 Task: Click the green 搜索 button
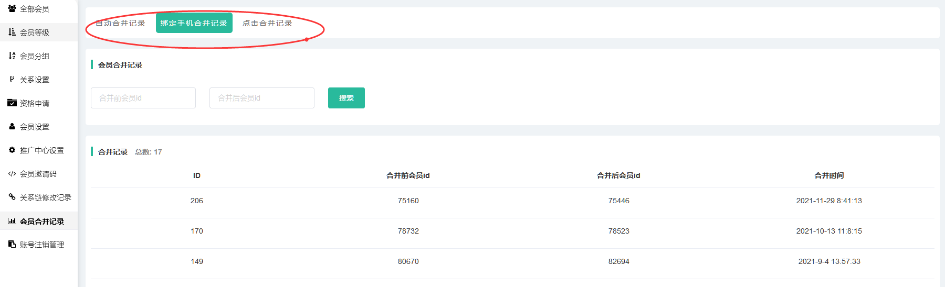coord(346,98)
